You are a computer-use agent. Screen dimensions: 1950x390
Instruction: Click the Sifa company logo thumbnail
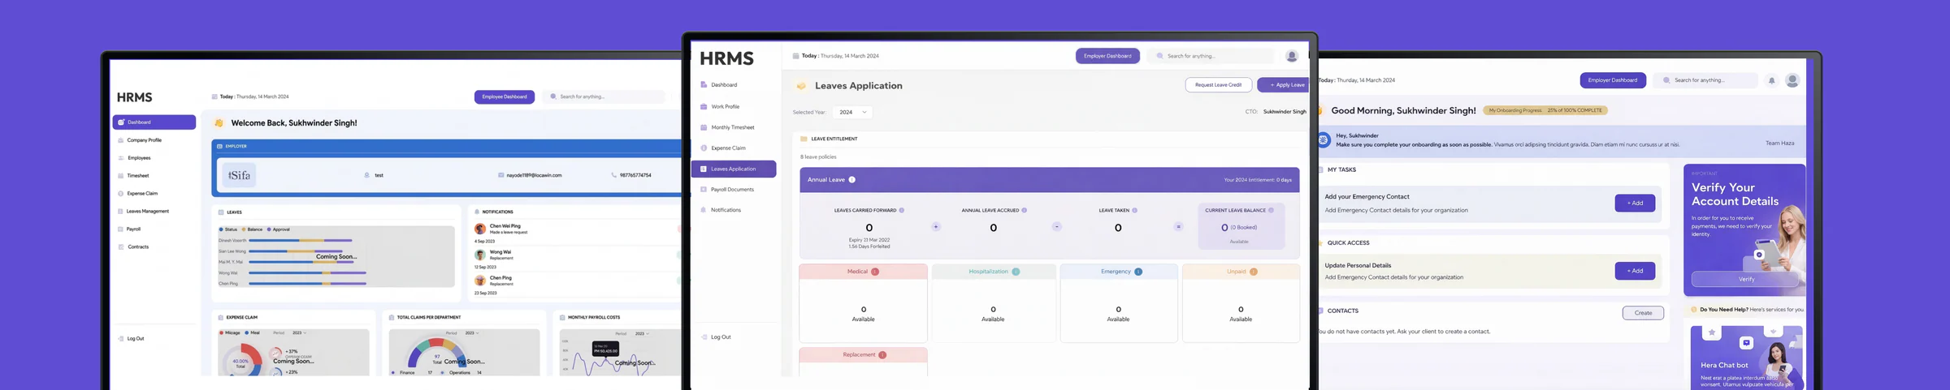(x=240, y=175)
